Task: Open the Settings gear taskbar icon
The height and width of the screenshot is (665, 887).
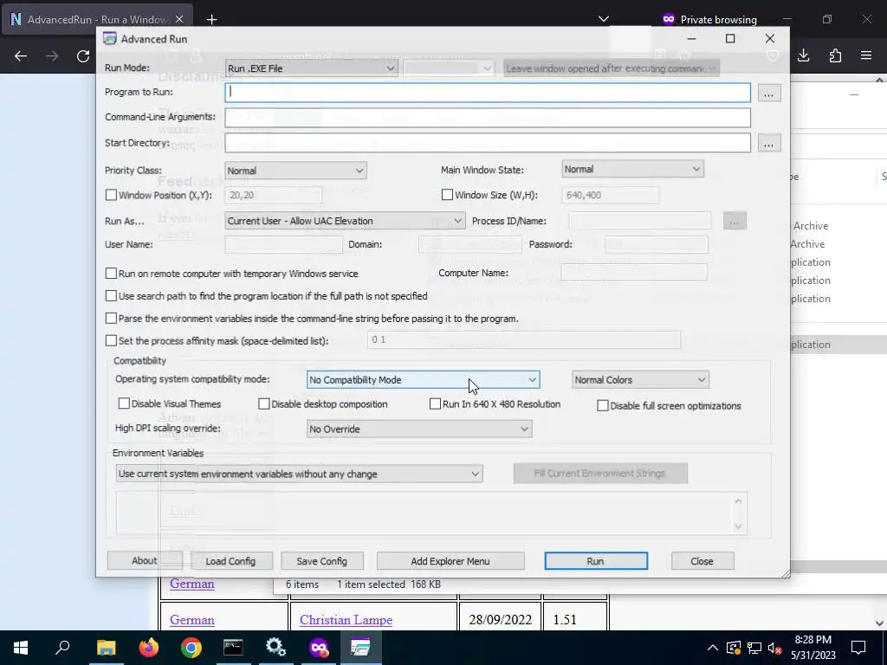Action: tap(275, 648)
